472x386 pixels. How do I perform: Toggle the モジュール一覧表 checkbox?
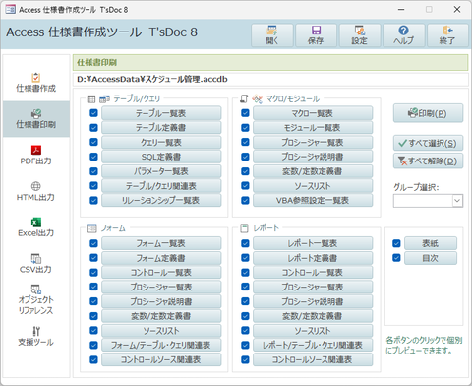click(245, 127)
